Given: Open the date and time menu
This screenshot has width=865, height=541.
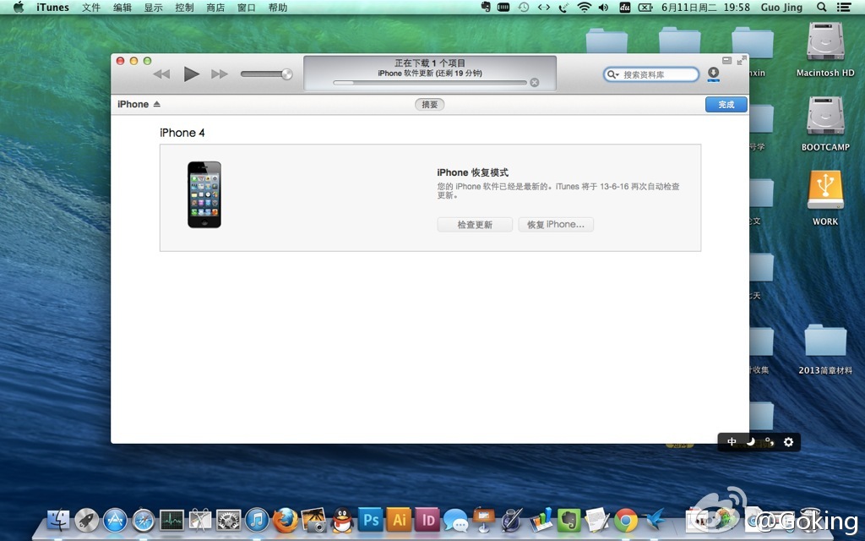Looking at the screenshot, I should click(x=705, y=7).
